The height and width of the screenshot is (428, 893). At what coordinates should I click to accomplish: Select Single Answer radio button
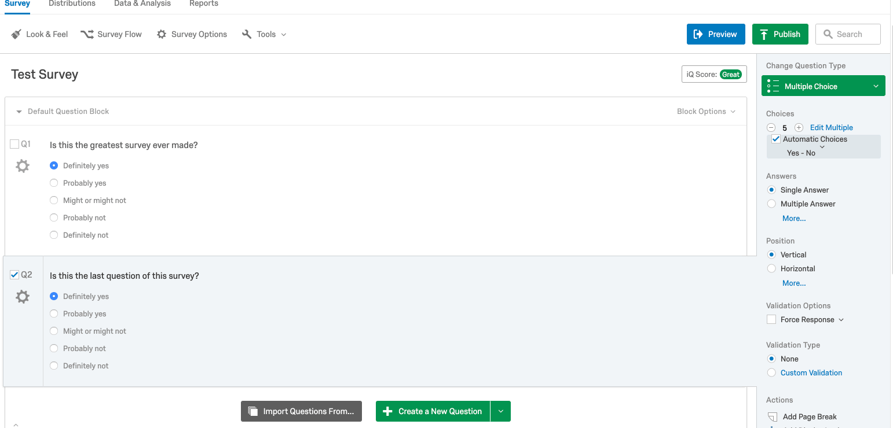click(771, 190)
